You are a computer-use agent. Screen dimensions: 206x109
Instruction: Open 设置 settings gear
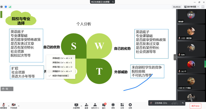tap(130, 105)
